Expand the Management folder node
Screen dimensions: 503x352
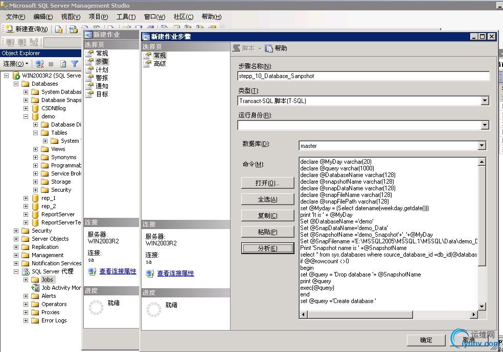[x=16, y=255]
